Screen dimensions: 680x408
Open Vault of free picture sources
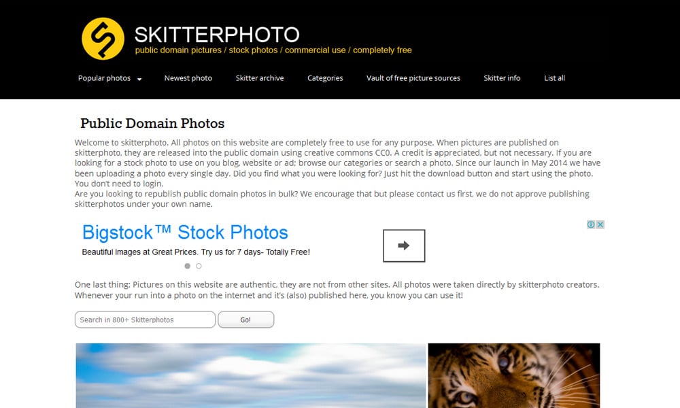tap(413, 78)
